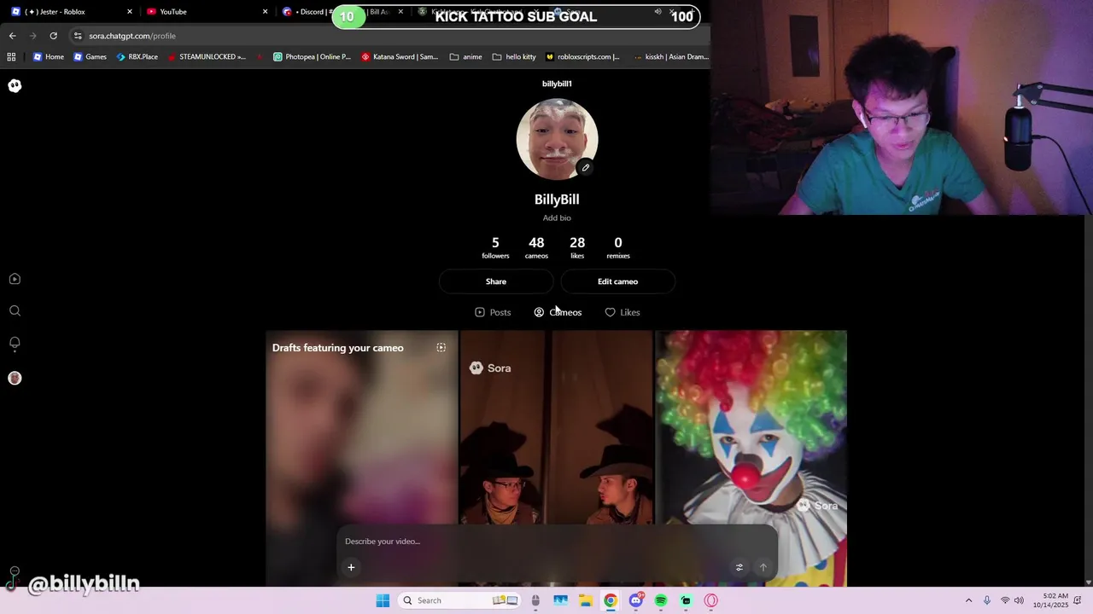The width and height of the screenshot is (1093, 614).
Task: Reload the page with refresh icon
Action: tap(53, 36)
